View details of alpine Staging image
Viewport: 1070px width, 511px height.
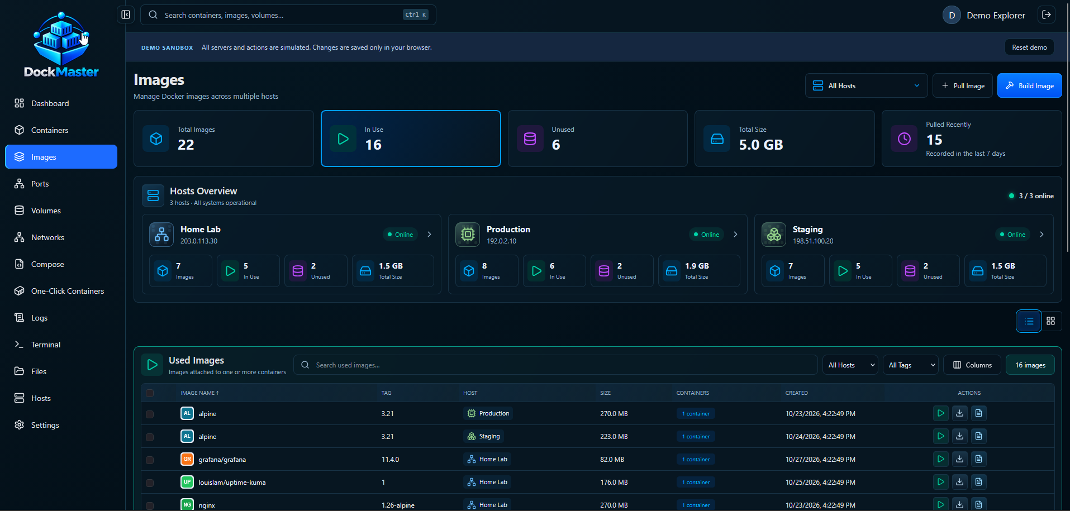tap(978, 436)
